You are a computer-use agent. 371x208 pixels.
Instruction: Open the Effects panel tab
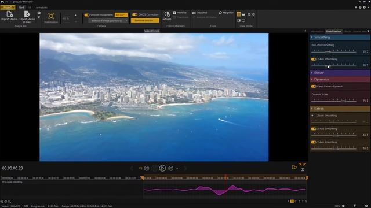tap(347, 31)
